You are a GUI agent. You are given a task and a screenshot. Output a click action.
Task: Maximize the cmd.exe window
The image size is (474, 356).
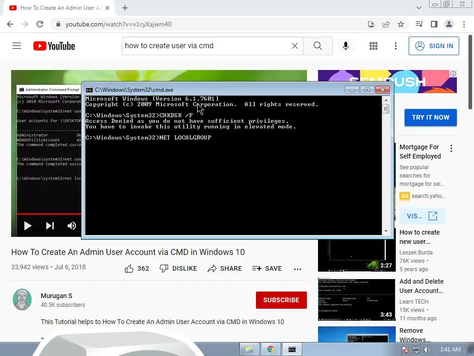click(x=367, y=90)
